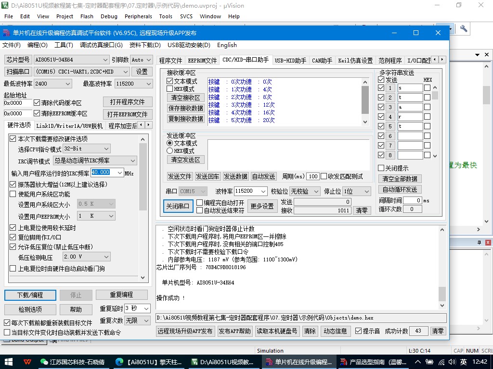Open Edge browser window 【Ai8051U】擎天柱
This screenshot has height=369, width=493.
[x=148, y=361]
